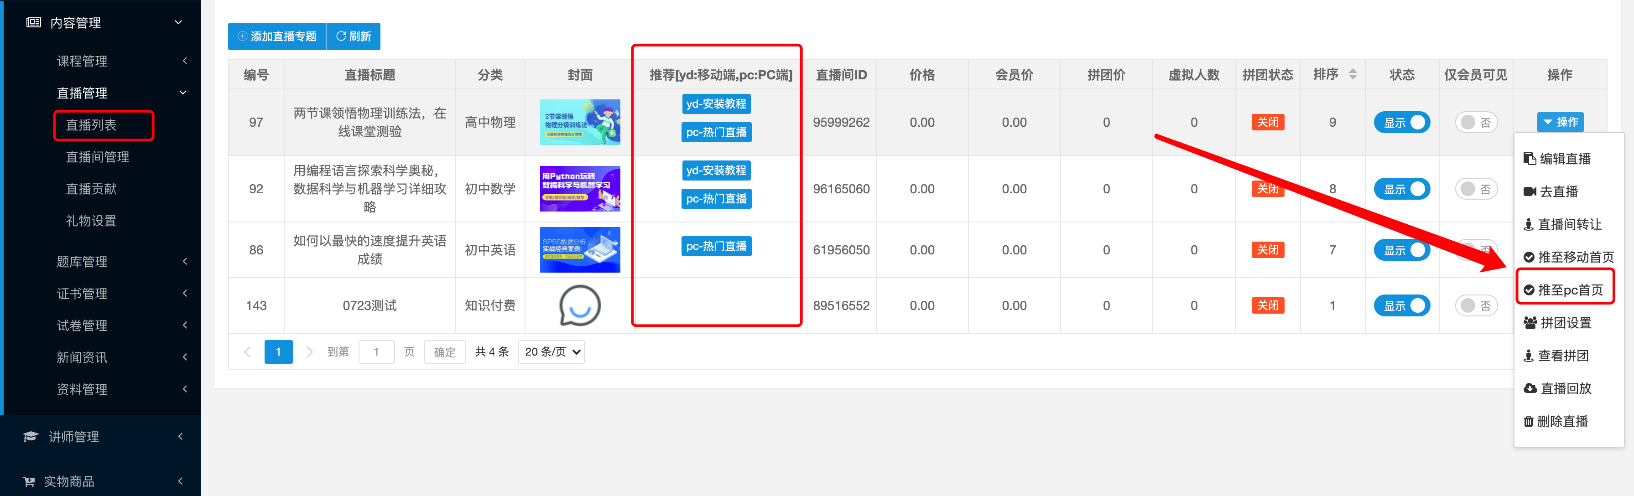
Task: Click pc-热门直播 tag in row 86
Action: pyautogui.click(x=716, y=246)
